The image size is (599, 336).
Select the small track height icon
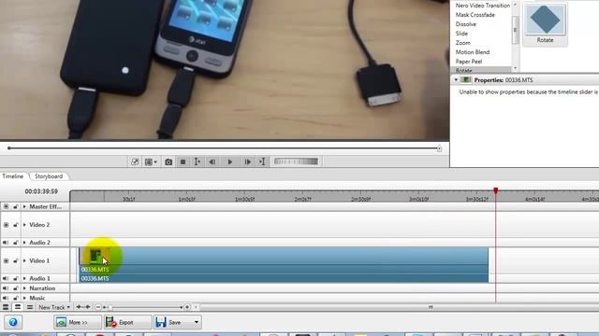pyautogui.click(x=29, y=307)
